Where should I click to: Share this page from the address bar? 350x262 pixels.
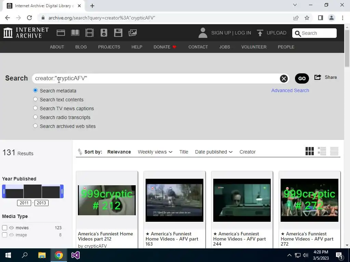click(296, 18)
